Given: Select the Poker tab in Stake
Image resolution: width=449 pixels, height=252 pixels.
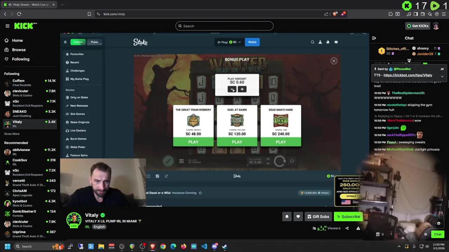Looking at the screenshot, I should point(95,42).
